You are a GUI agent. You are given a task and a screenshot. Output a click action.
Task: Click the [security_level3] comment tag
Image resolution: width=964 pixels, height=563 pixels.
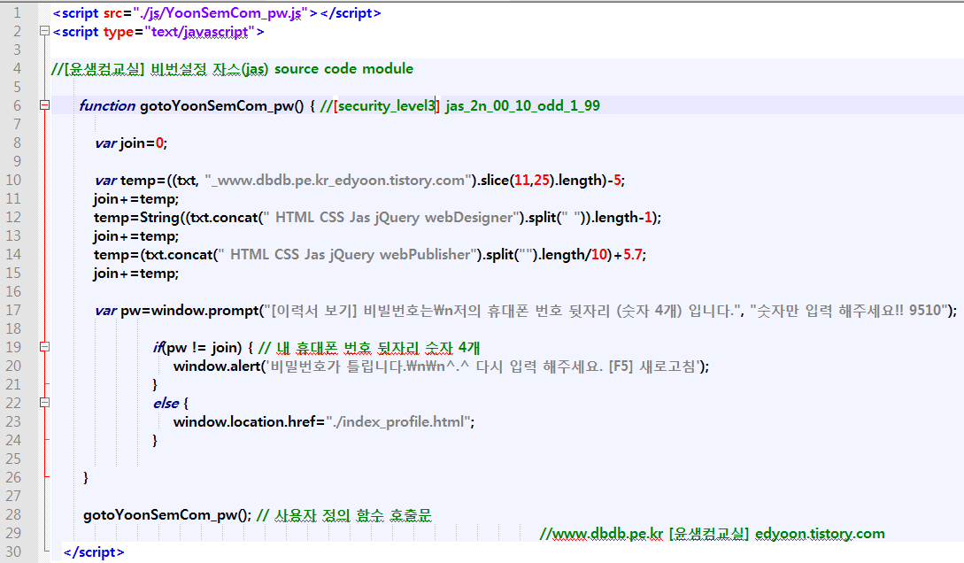point(387,105)
